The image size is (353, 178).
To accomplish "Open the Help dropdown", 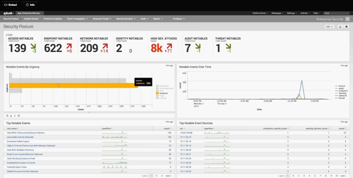I will 316,13.
